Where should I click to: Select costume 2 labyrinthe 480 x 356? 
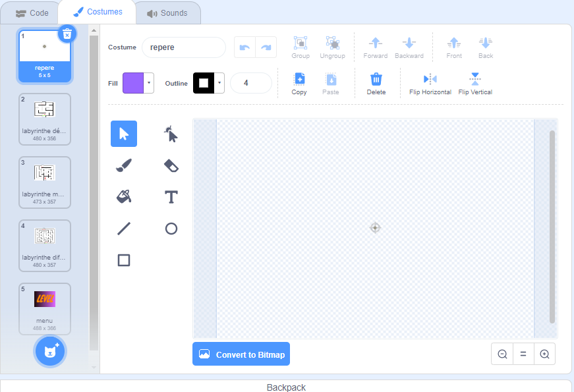point(45,119)
